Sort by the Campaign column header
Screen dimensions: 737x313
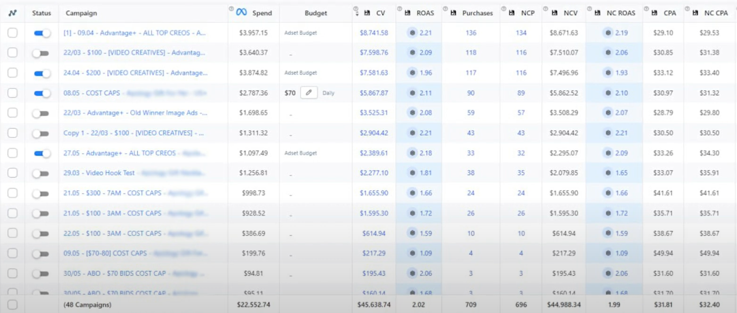pyautogui.click(x=81, y=13)
